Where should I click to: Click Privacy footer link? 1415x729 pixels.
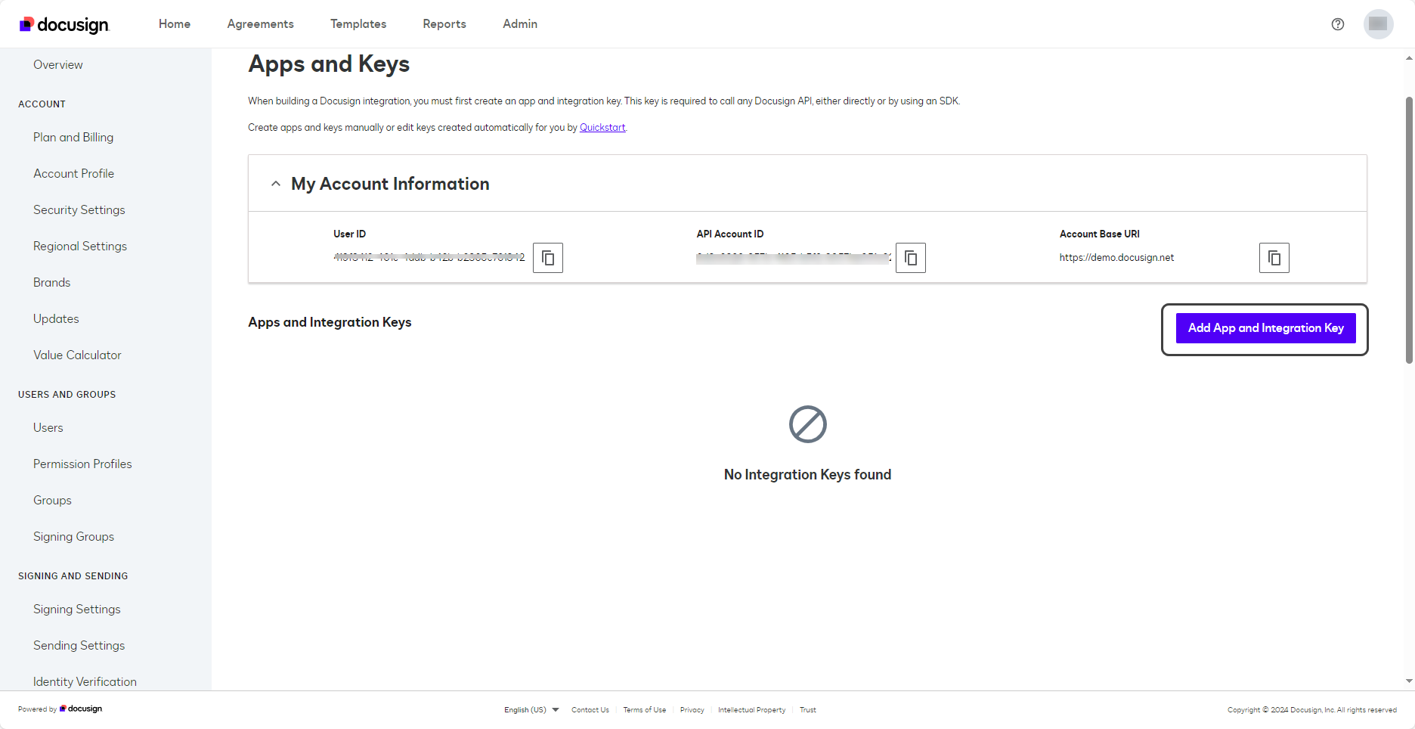click(x=692, y=710)
